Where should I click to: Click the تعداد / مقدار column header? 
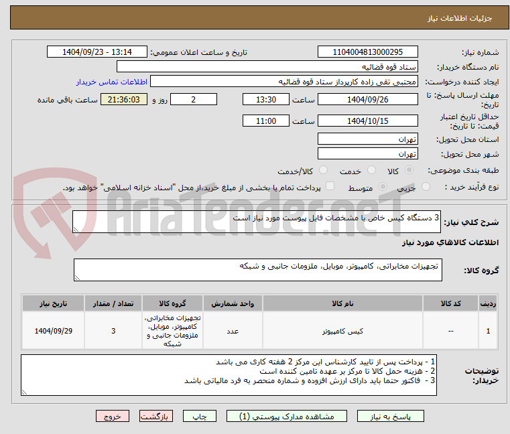pyautogui.click(x=113, y=303)
